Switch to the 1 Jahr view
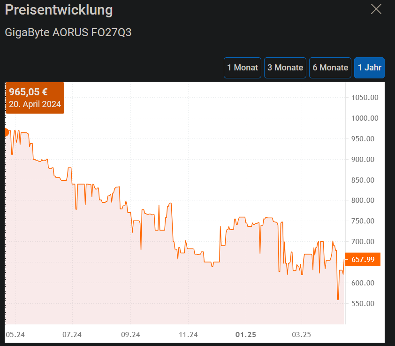The image size is (395, 346). tap(369, 68)
